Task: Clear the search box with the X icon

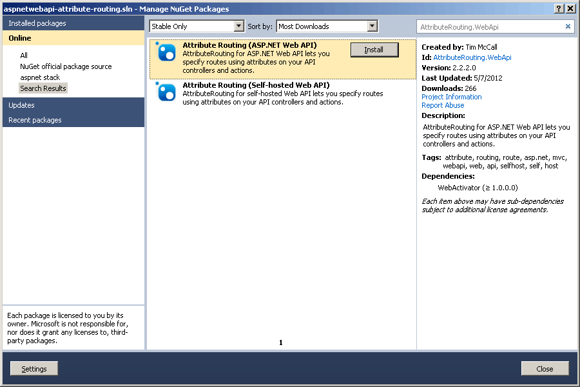Action: [568, 26]
